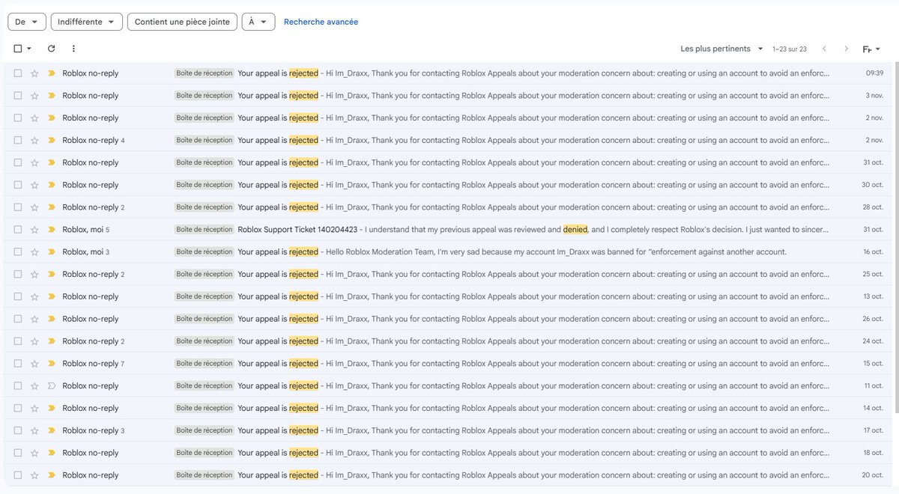The width and height of the screenshot is (899, 494).
Task: Toggle 'Contient une pièce jointe' filter
Action: (182, 22)
